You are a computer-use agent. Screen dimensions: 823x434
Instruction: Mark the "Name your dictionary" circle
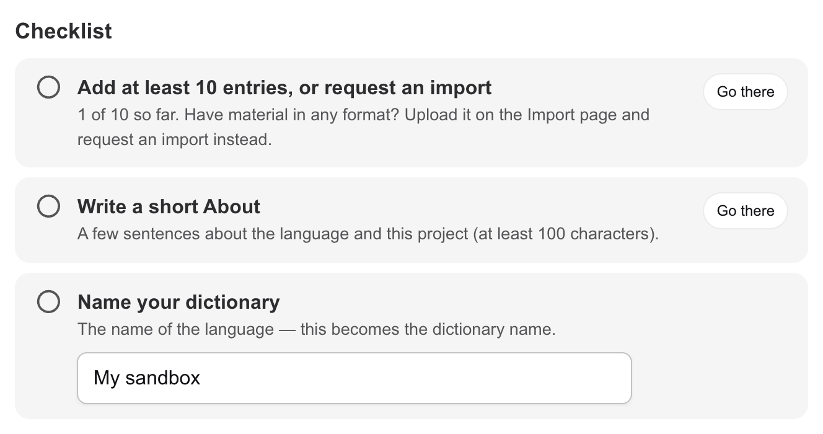click(x=48, y=302)
